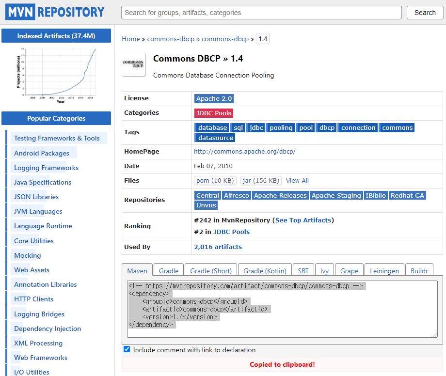Download the pom (10 KB) file
This screenshot has height=376, width=446.
click(x=215, y=180)
